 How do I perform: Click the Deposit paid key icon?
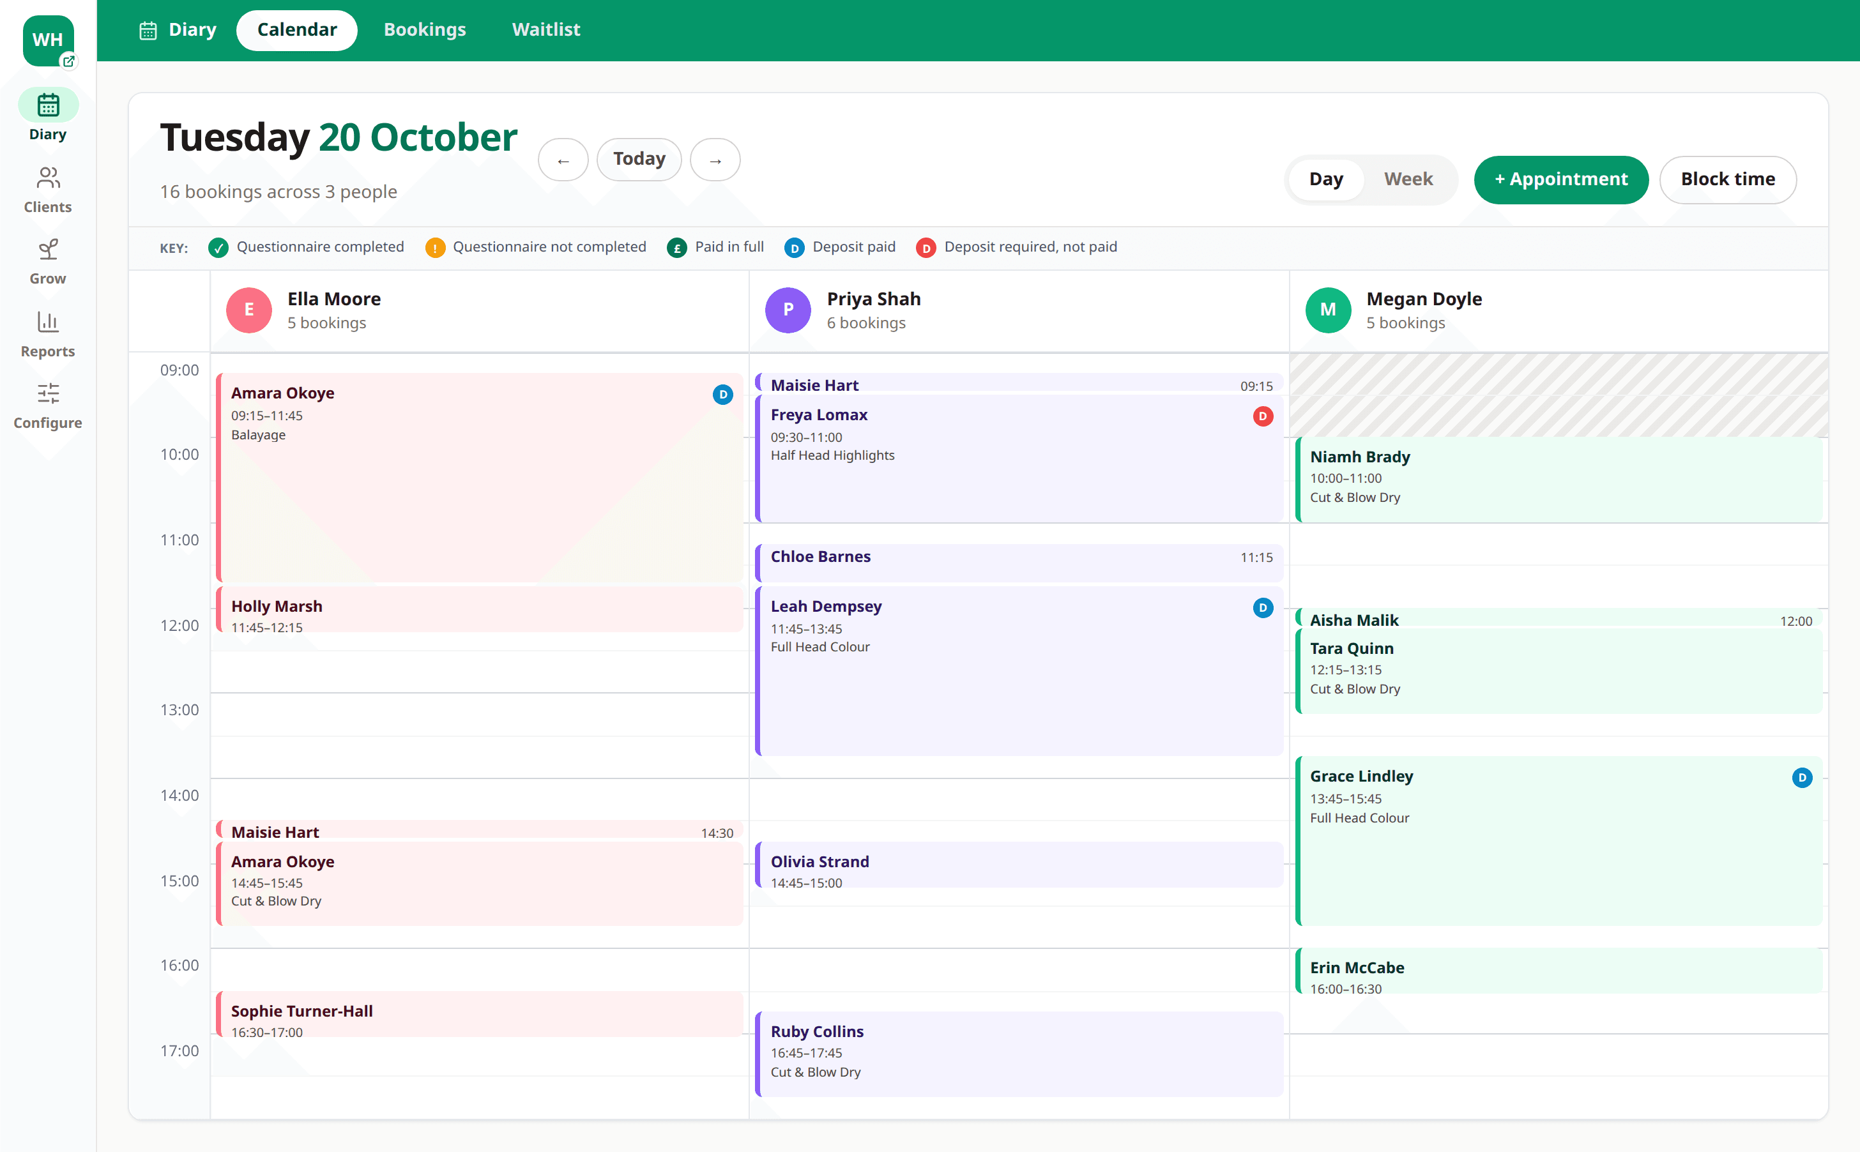pos(794,248)
